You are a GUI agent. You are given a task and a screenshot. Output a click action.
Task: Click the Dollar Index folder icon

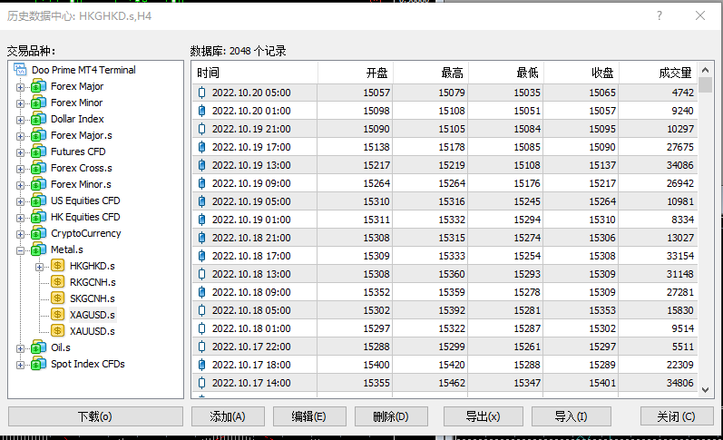(38, 119)
